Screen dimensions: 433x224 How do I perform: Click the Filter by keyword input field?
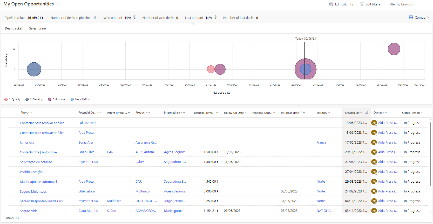click(x=408, y=4)
